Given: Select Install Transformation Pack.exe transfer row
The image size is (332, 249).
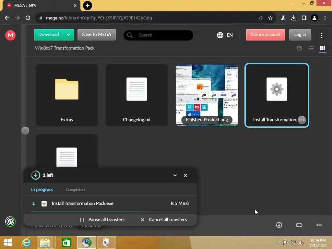Looking at the screenshot, I should [x=110, y=204].
